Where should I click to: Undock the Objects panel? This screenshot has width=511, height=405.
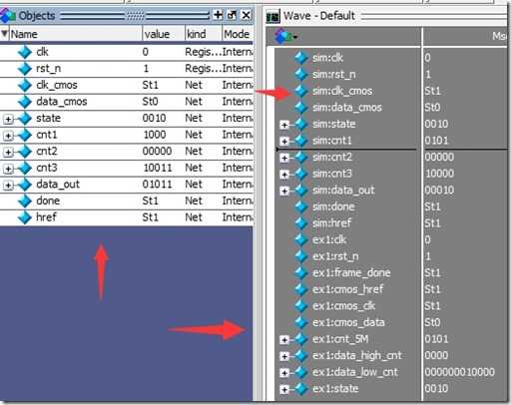click(232, 15)
